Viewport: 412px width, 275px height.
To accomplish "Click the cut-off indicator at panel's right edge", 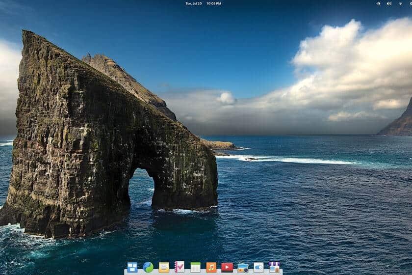I will (x=410, y=3).
